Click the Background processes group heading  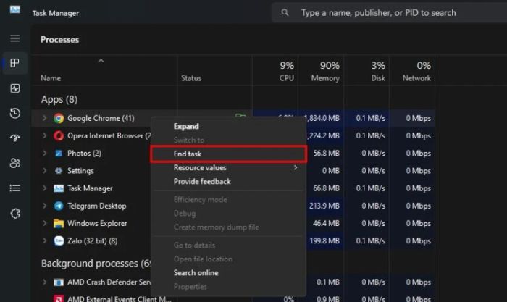[96, 264]
